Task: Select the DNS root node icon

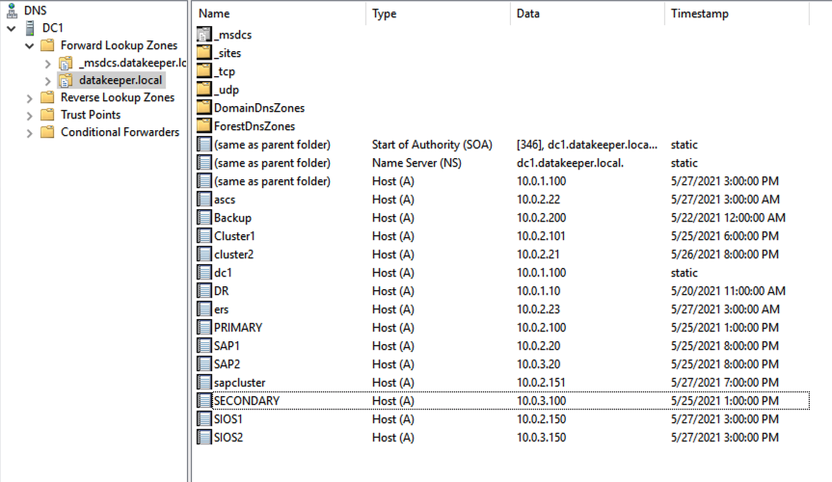Action: 12,10
